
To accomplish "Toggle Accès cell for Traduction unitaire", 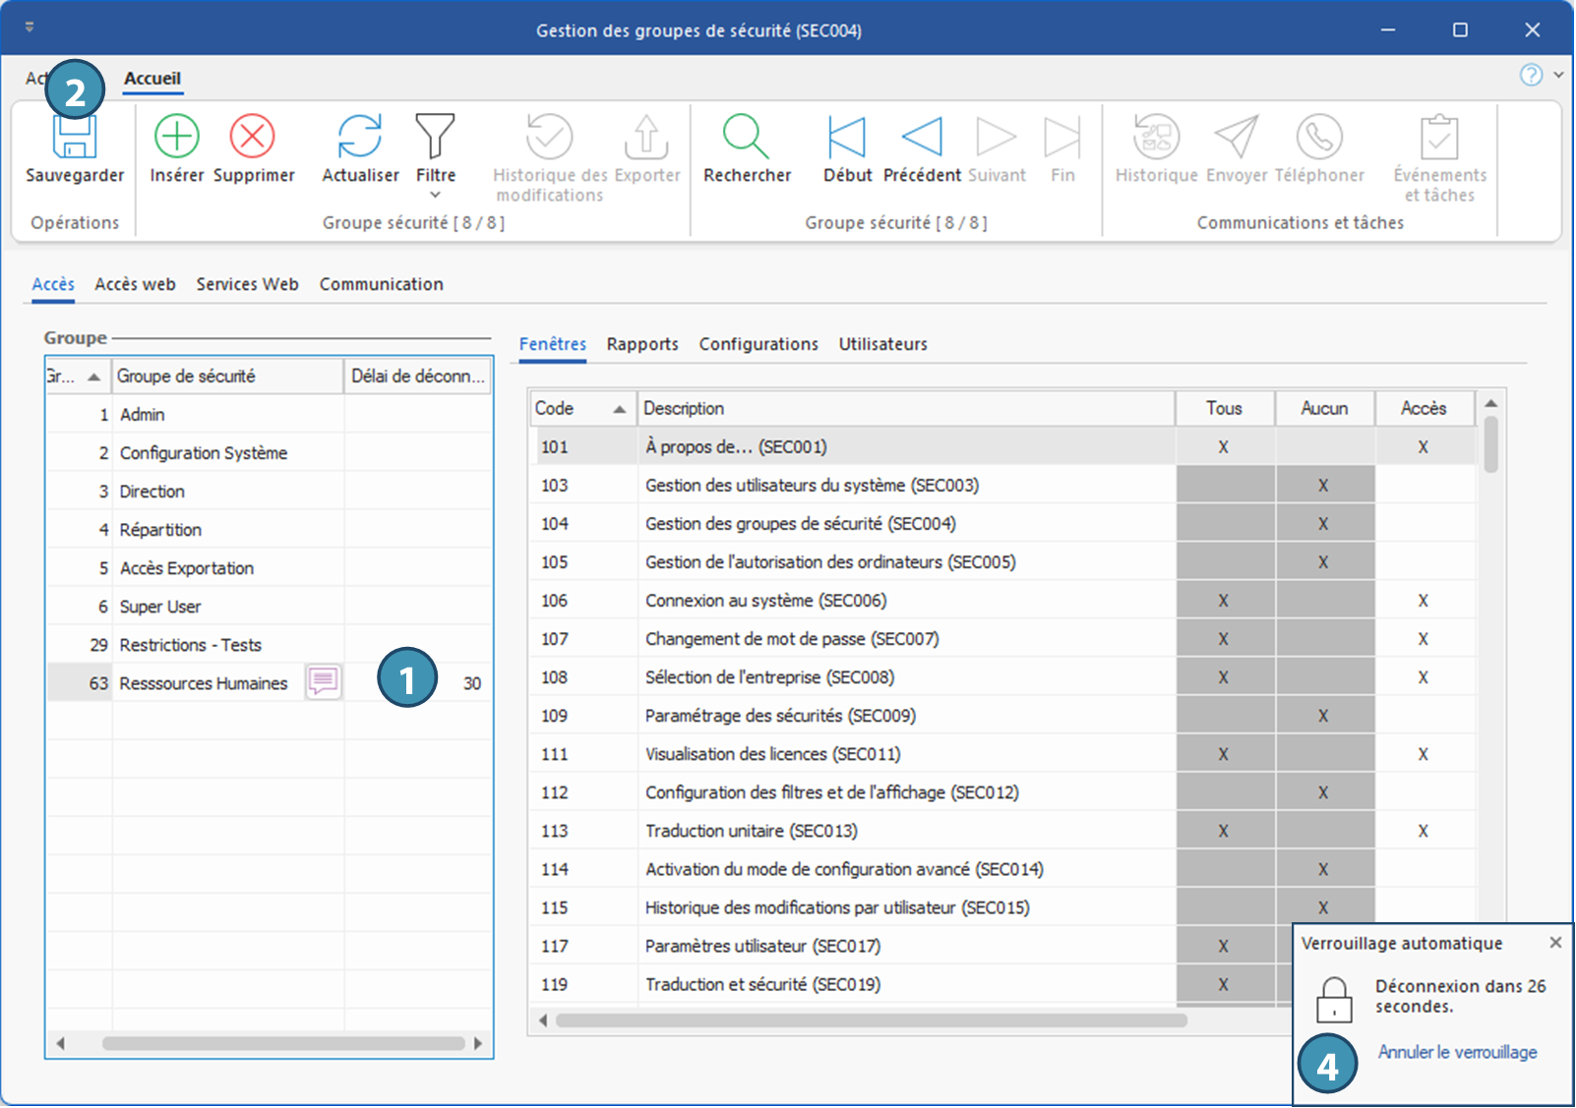I will coord(1423,831).
